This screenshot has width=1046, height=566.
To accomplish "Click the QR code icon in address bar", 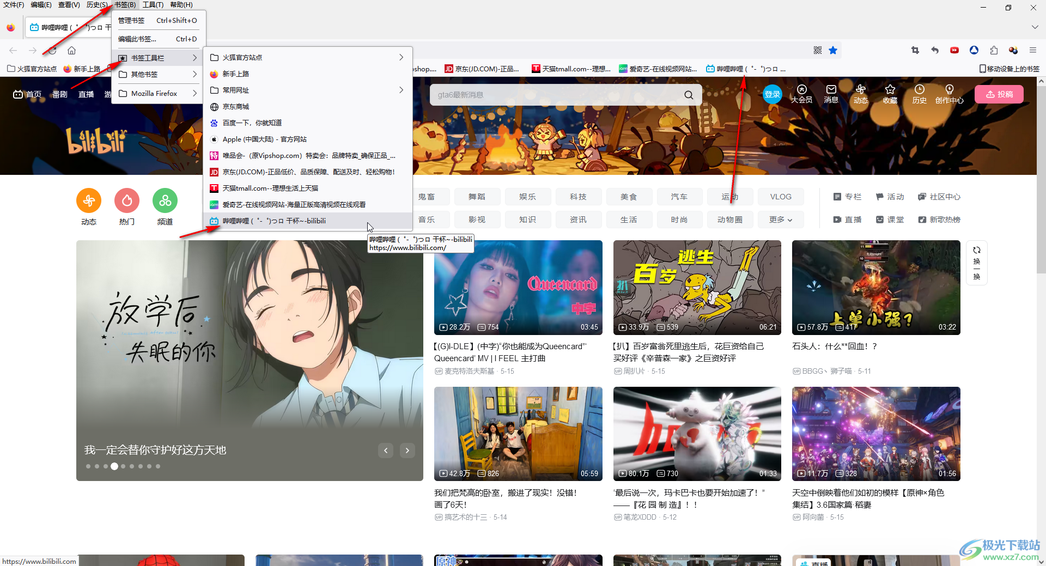I will click(x=818, y=50).
